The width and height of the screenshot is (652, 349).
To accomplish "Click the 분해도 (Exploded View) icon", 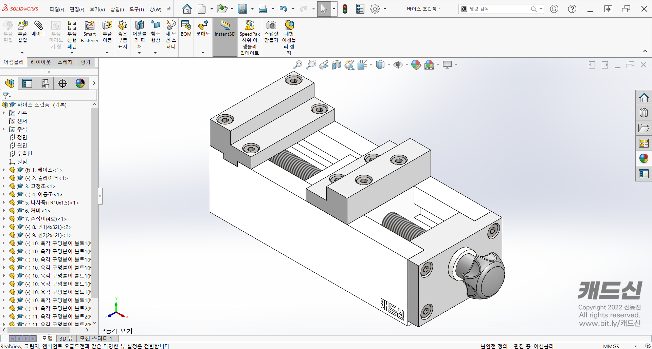I will [203, 25].
